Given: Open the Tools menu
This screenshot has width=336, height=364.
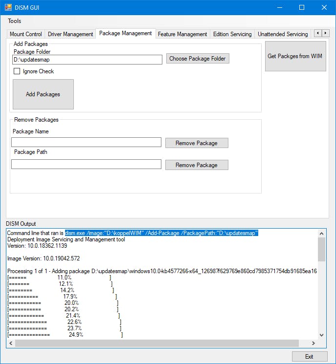Looking at the screenshot, I should click(14, 21).
